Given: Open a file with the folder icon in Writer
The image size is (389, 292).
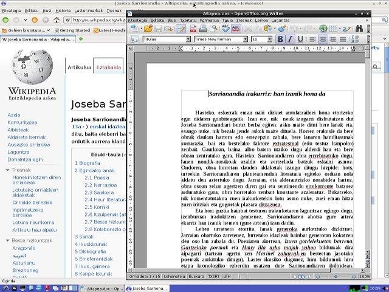Looking at the screenshot, I should [x=148, y=29].
